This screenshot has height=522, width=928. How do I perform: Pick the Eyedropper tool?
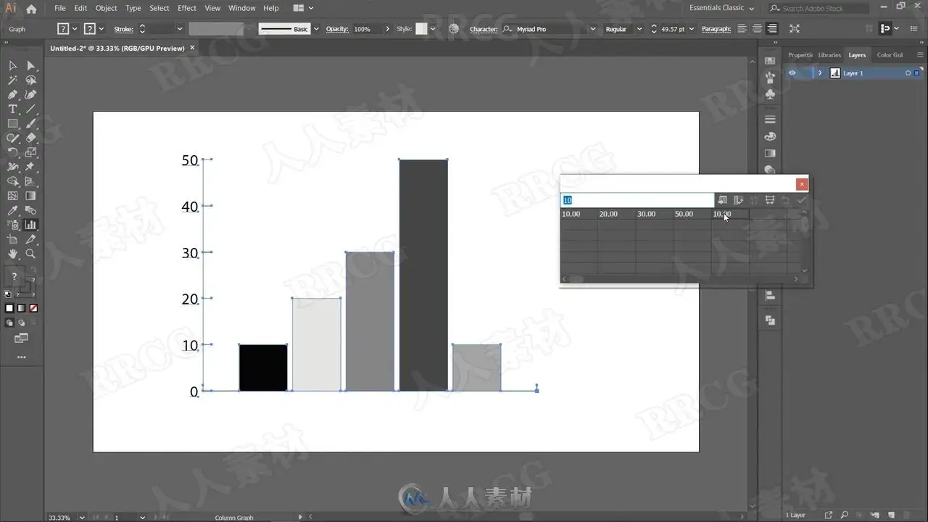[12, 210]
